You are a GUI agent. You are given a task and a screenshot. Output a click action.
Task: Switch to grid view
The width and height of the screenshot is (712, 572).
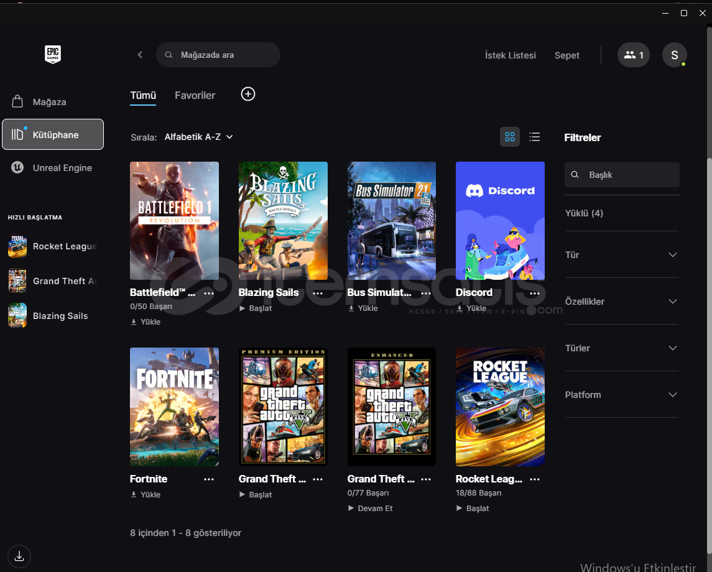point(510,137)
